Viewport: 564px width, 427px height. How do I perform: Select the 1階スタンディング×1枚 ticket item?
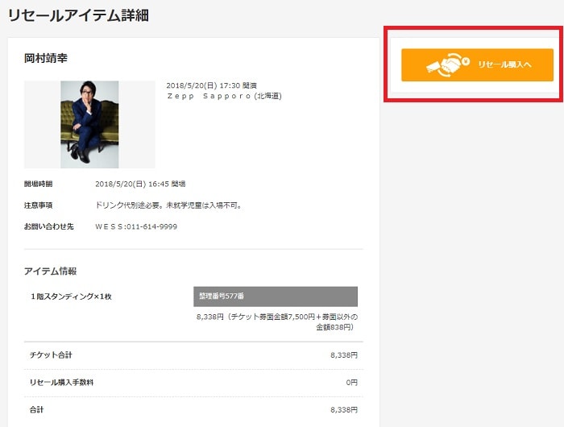pyautogui.click(x=71, y=296)
